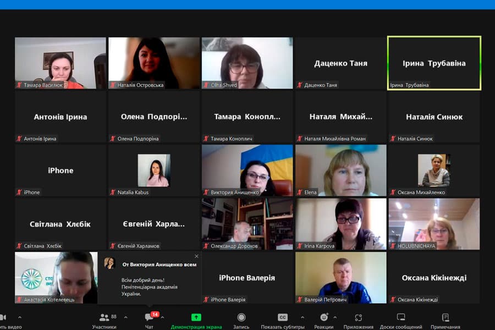Click name label Ірина Трубавіна
The image size is (495, 330).
point(409,85)
